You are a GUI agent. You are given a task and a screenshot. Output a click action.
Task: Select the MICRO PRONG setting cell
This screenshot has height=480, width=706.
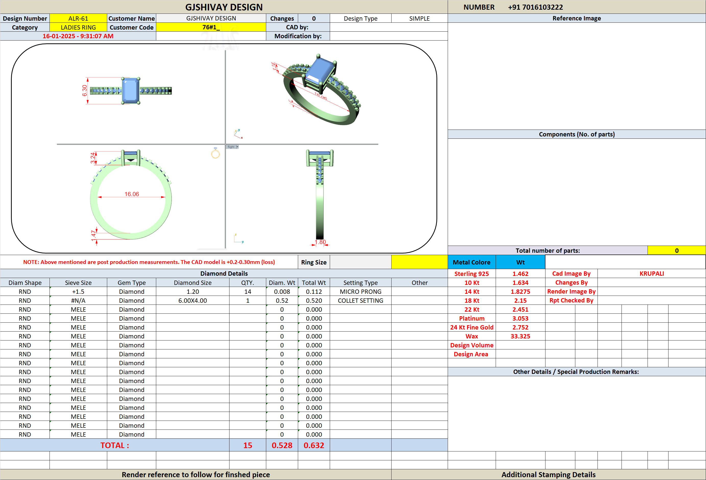[x=361, y=292]
